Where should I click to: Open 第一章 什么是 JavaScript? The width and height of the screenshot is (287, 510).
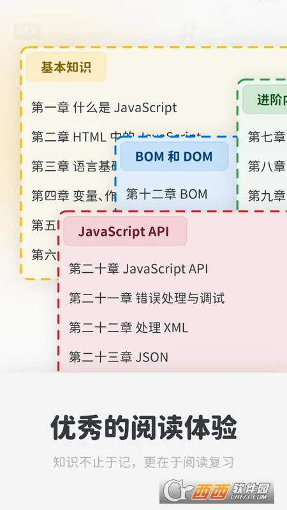[104, 107]
